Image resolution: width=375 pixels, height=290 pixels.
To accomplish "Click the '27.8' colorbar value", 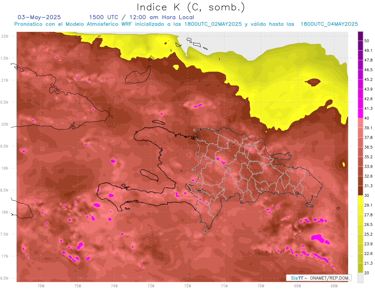I will [x=368, y=215].
